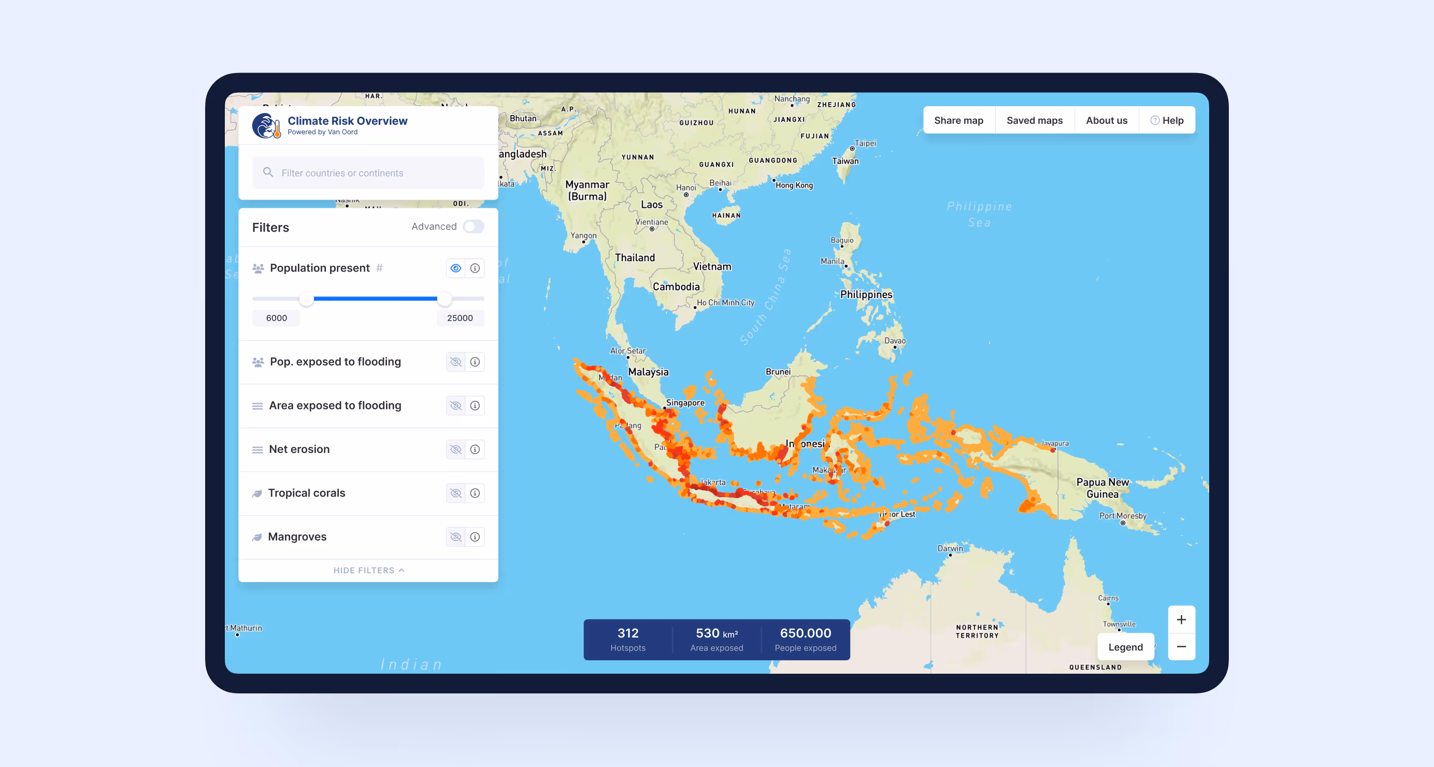Open info icon for Area exposed to flooding
1434x767 pixels.
[x=475, y=405]
